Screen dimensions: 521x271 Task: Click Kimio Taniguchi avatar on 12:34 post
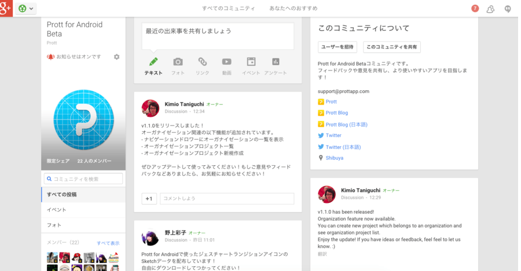tap(151, 108)
